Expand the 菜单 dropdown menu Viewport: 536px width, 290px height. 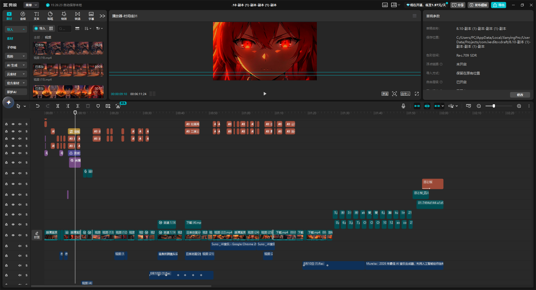31,5
